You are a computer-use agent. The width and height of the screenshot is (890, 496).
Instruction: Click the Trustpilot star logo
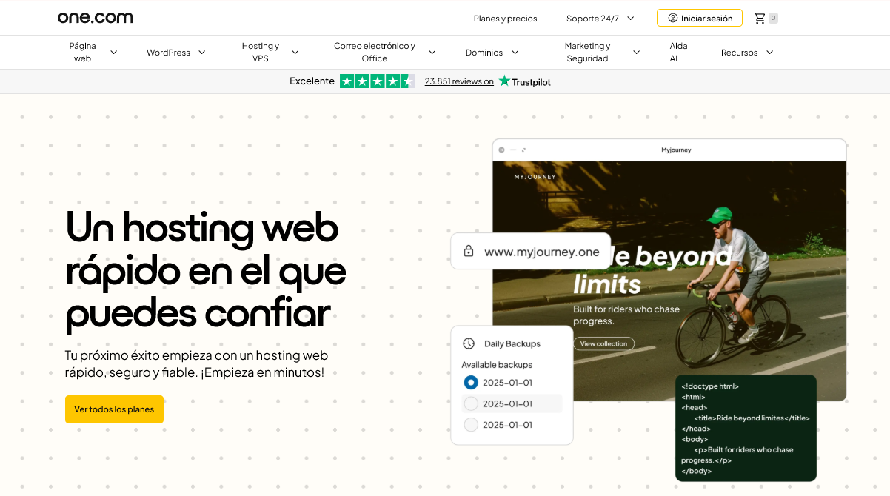pos(506,81)
